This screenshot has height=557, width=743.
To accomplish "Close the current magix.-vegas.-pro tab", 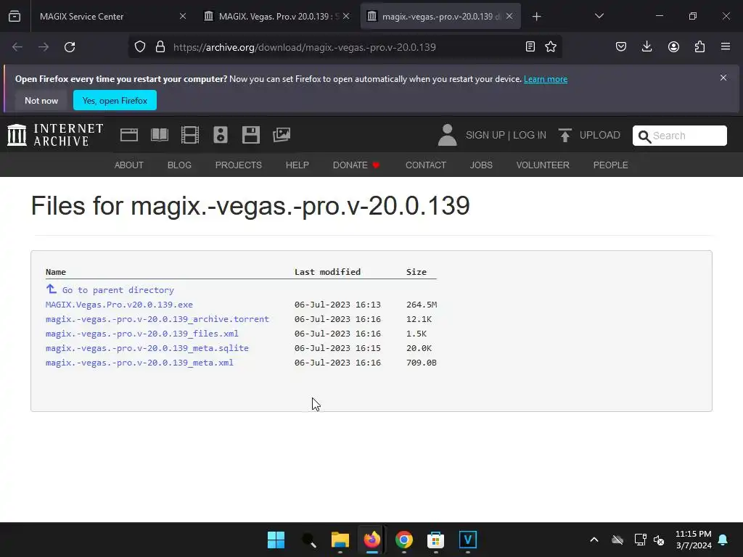I will 509,16.
